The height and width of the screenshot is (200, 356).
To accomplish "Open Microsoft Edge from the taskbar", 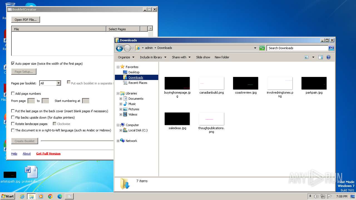I will click(60, 196).
